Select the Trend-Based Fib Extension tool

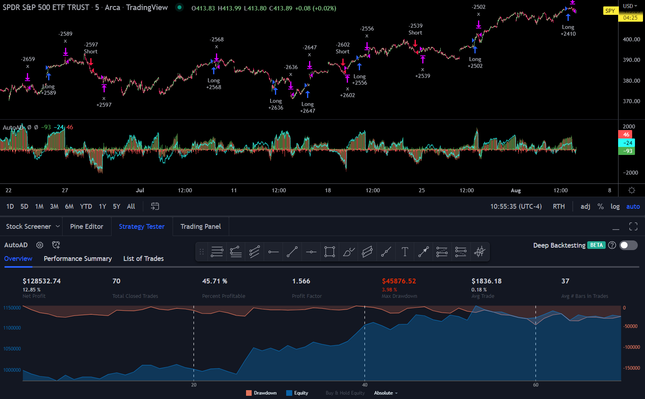[x=236, y=252]
